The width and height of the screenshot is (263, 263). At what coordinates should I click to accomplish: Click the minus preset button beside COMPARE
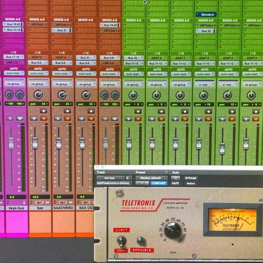138,183
